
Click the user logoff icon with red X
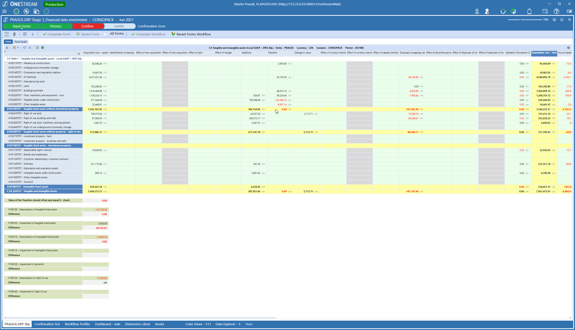(487, 11)
